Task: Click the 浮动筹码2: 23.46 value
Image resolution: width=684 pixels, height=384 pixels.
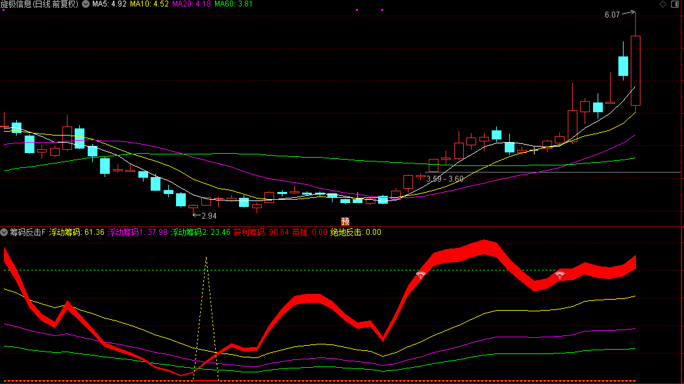Action: click(200, 232)
